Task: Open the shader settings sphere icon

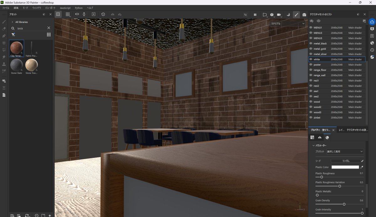Action: 372,43
